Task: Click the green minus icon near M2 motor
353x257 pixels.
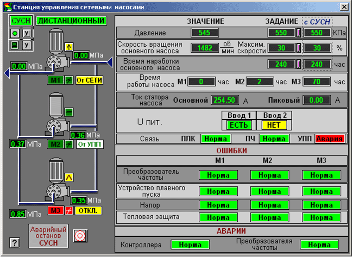Action: click(x=69, y=112)
